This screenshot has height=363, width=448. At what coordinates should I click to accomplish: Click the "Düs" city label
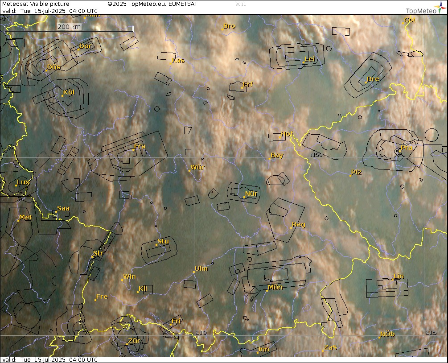tap(53, 67)
